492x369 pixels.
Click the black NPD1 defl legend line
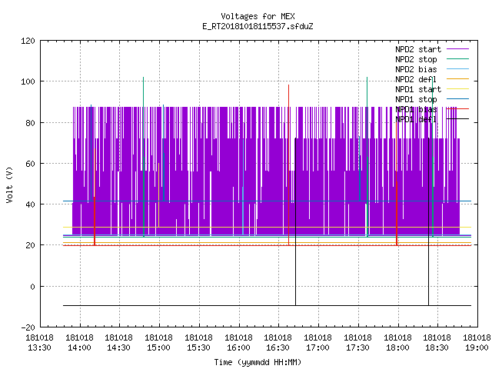tap(458, 118)
